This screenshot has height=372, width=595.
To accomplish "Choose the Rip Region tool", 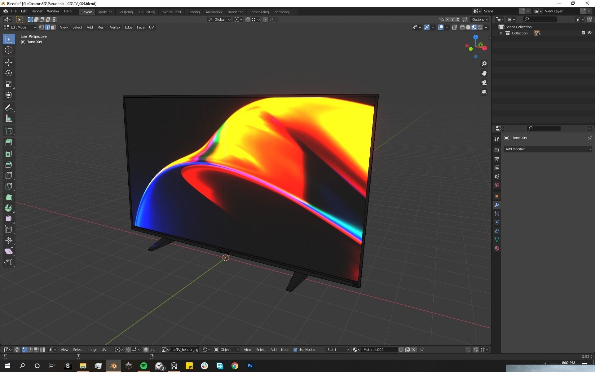I will pyautogui.click(x=9, y=262).
